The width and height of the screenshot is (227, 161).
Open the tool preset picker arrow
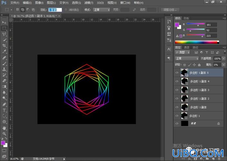(x=11, y=10)
